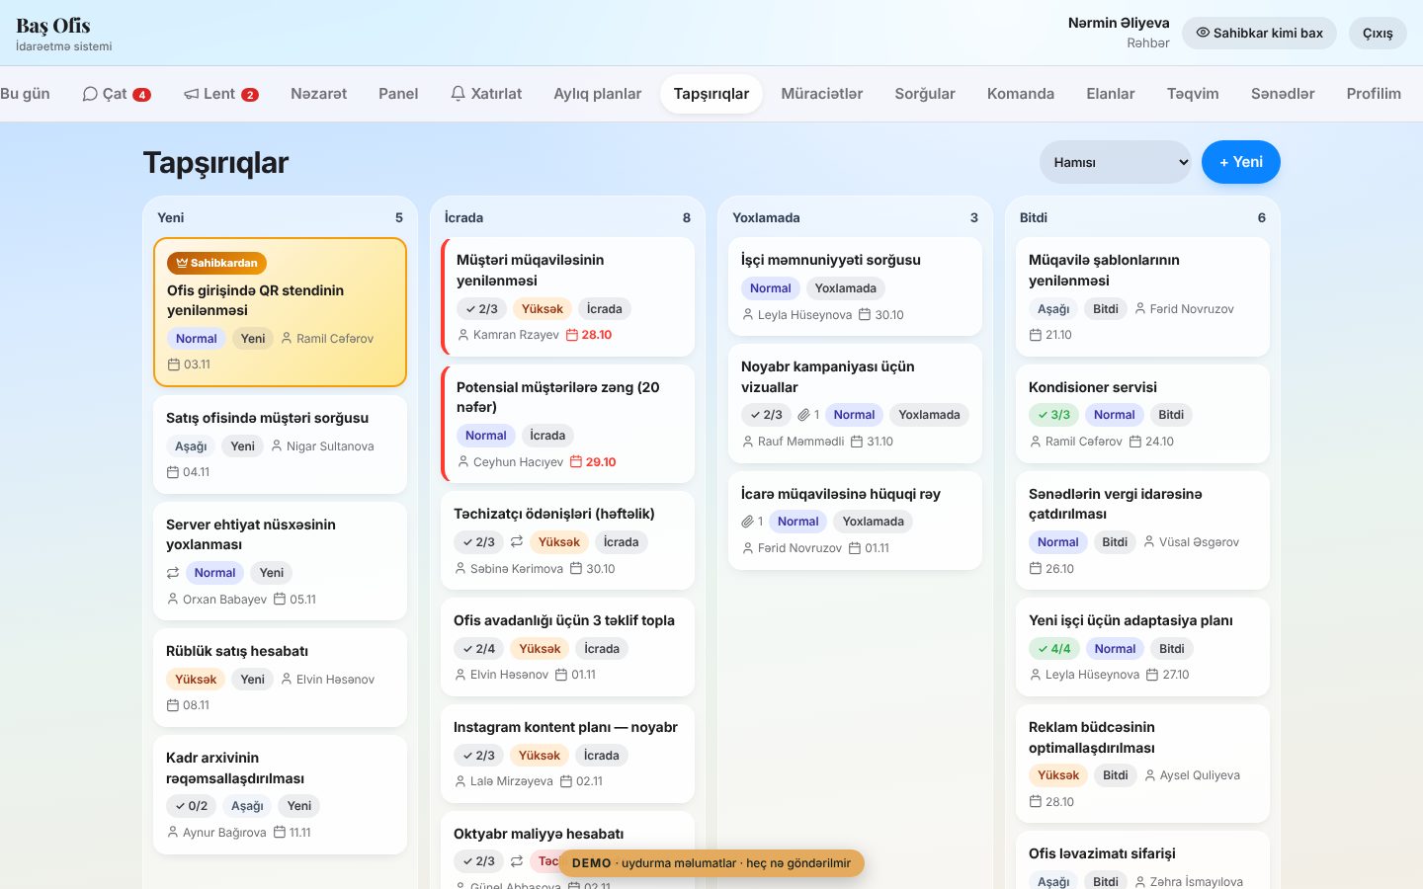Open the Sorğular tab
This screenshot has width=1423, height=889.
pos(925,94)
